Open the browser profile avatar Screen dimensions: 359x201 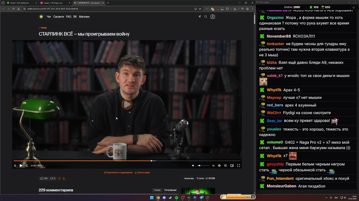(247, 9)
